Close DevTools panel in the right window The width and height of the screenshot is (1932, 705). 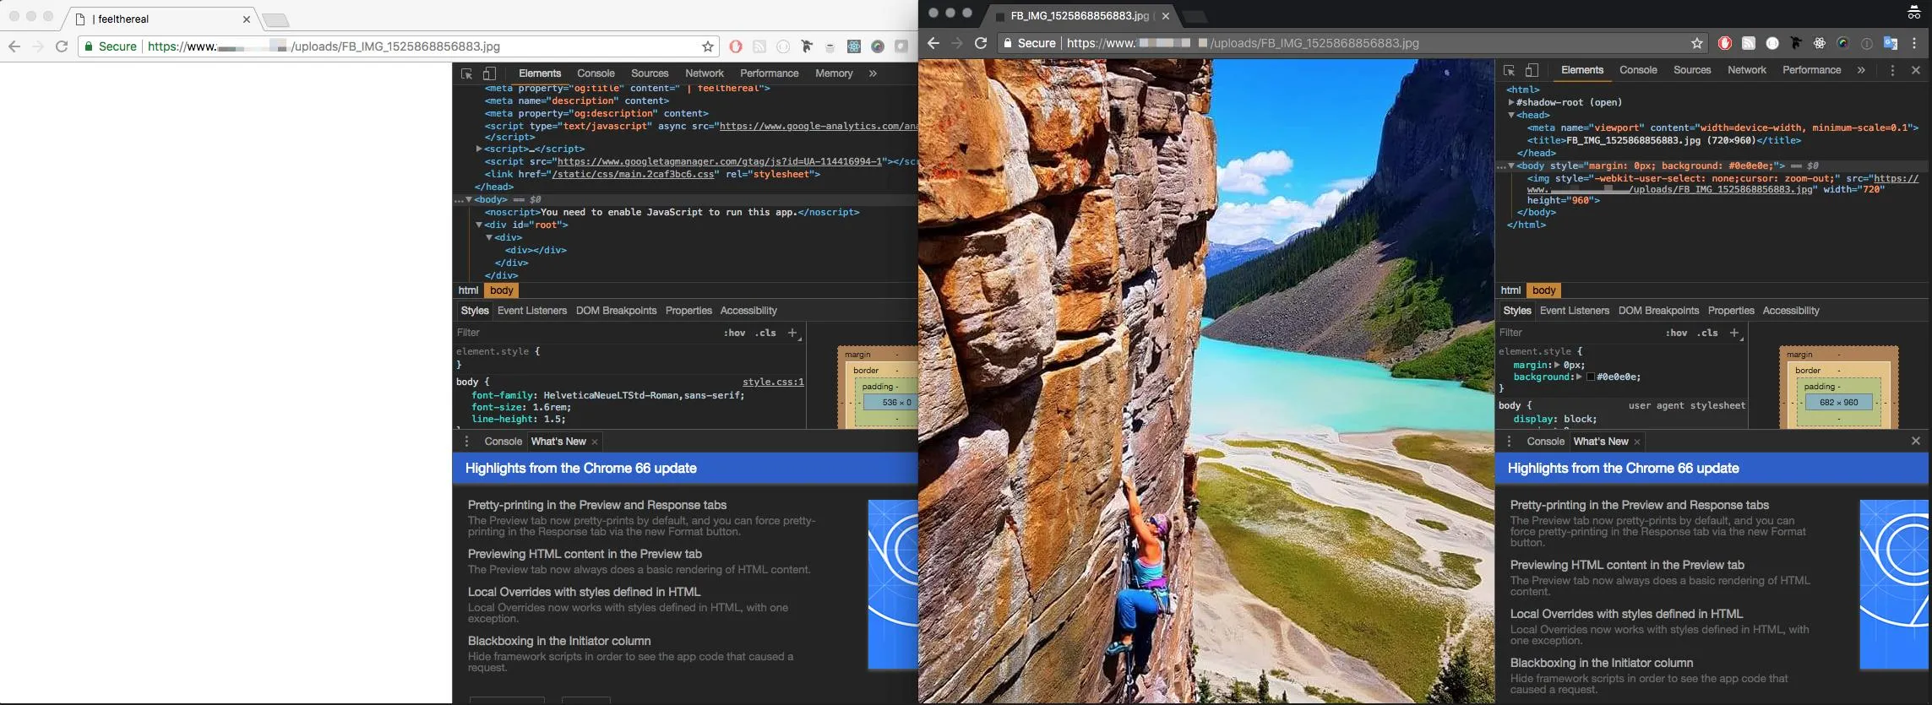(1916, 70)
